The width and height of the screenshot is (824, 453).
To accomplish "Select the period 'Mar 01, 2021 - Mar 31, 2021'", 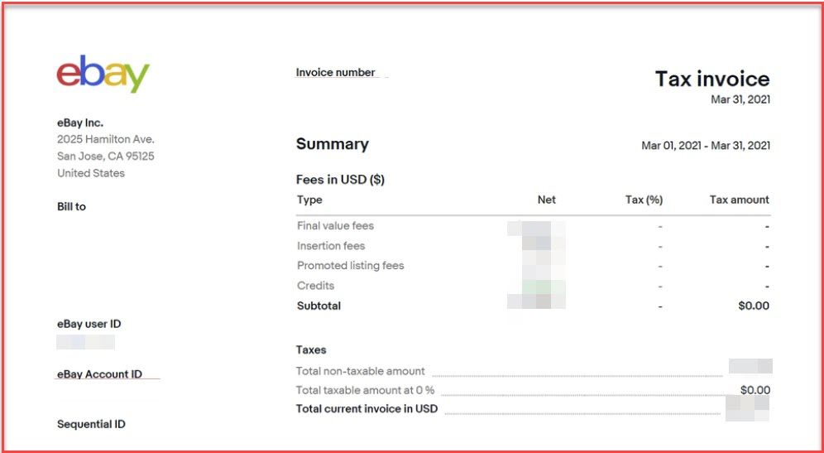I will pyautogui.click(x=705, y=146).
